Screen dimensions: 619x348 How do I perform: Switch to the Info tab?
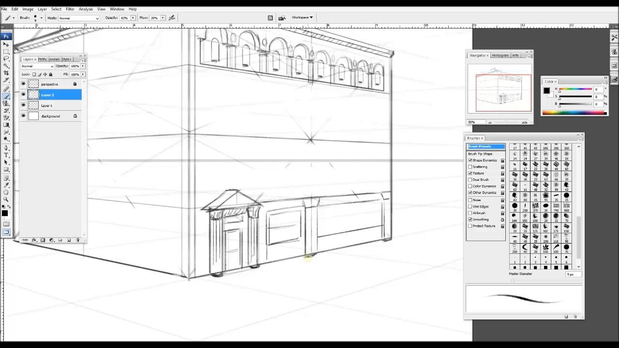tap(516, 56)
